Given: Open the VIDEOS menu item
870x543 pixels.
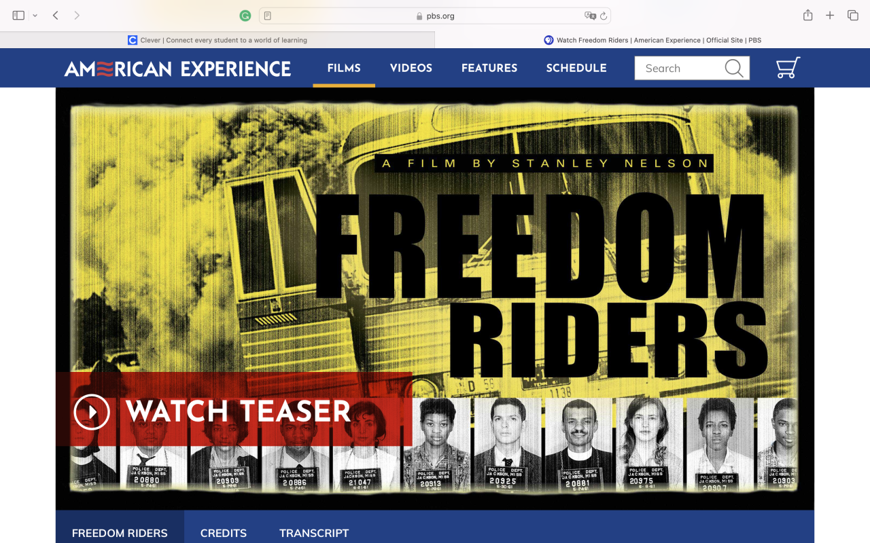Looking at the screenshot, I should pyautogui.click(x=411, y=68).
